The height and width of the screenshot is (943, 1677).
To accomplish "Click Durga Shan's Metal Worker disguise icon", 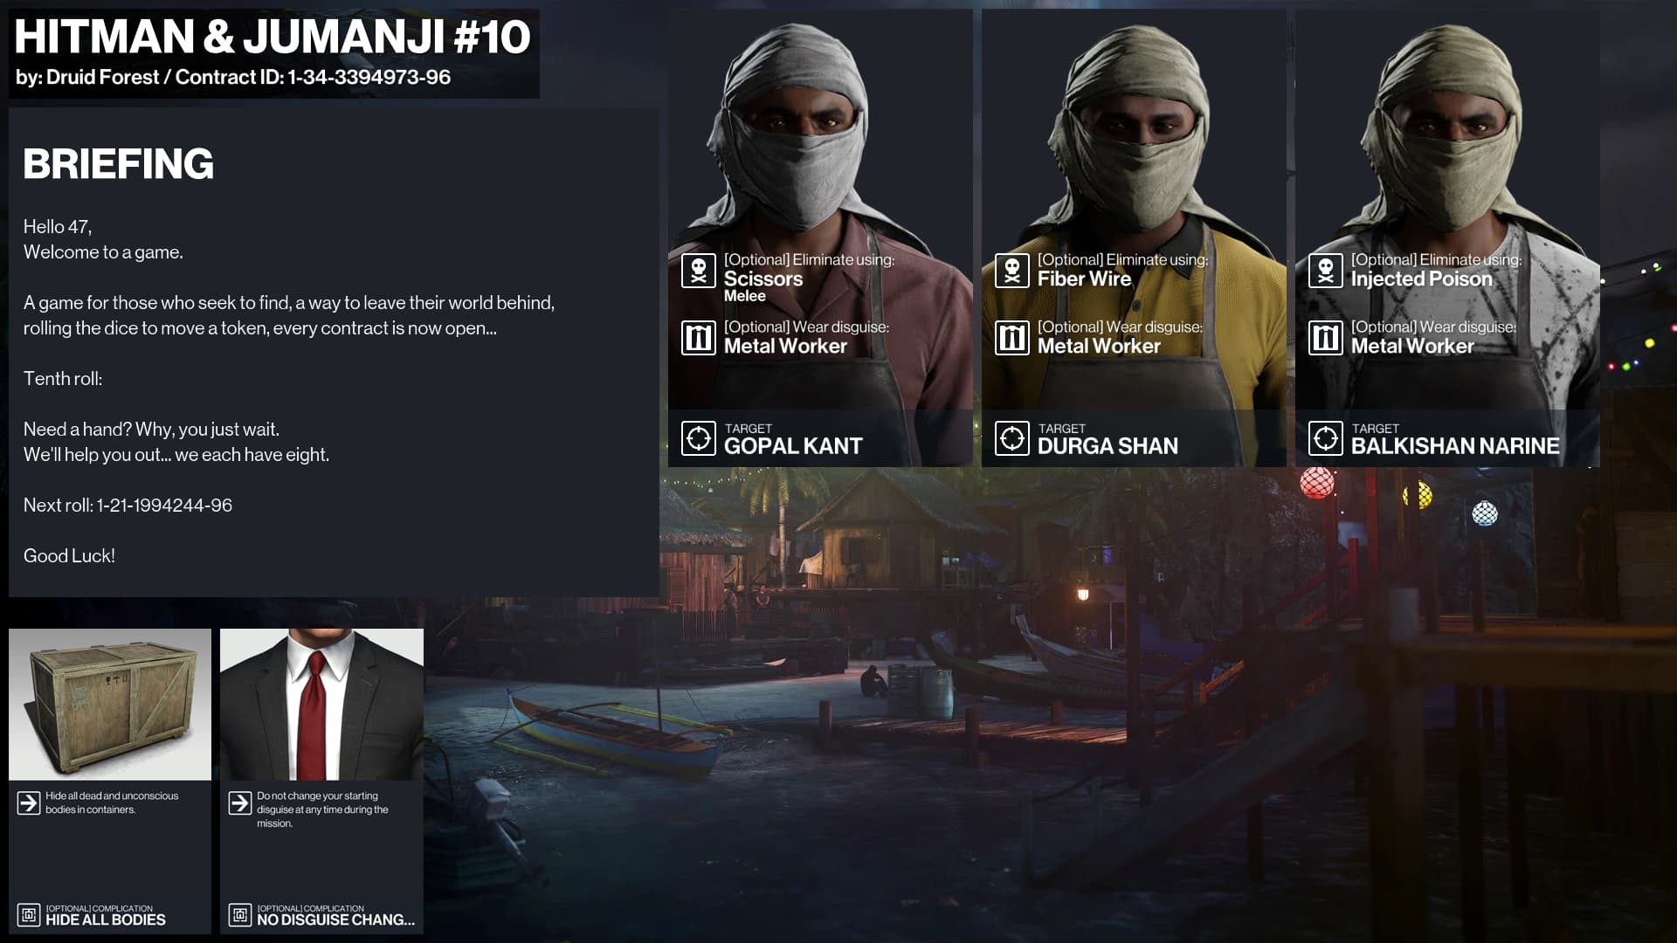I will [1012, 338].
